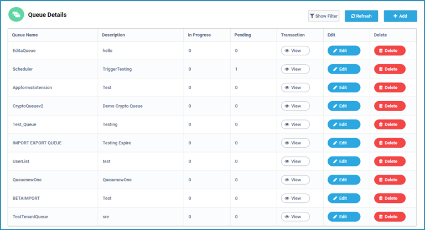Open the Show Filter panel
The height and width of the screenshot is (230, 425).
pos(324,16)
